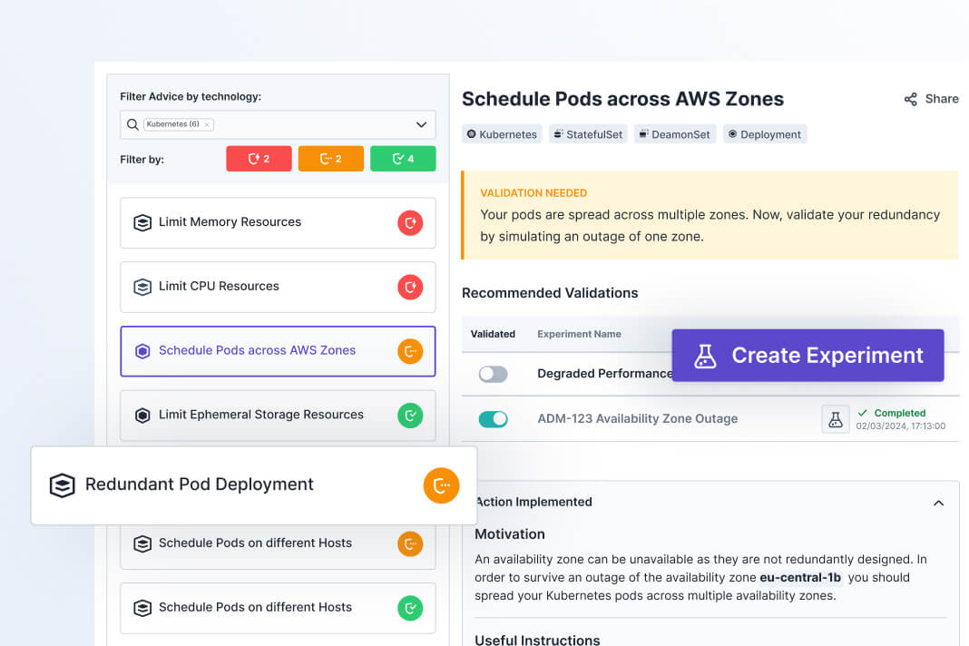Click the flask icon beside Completed status
969x646 pixels.
[835, 418]
